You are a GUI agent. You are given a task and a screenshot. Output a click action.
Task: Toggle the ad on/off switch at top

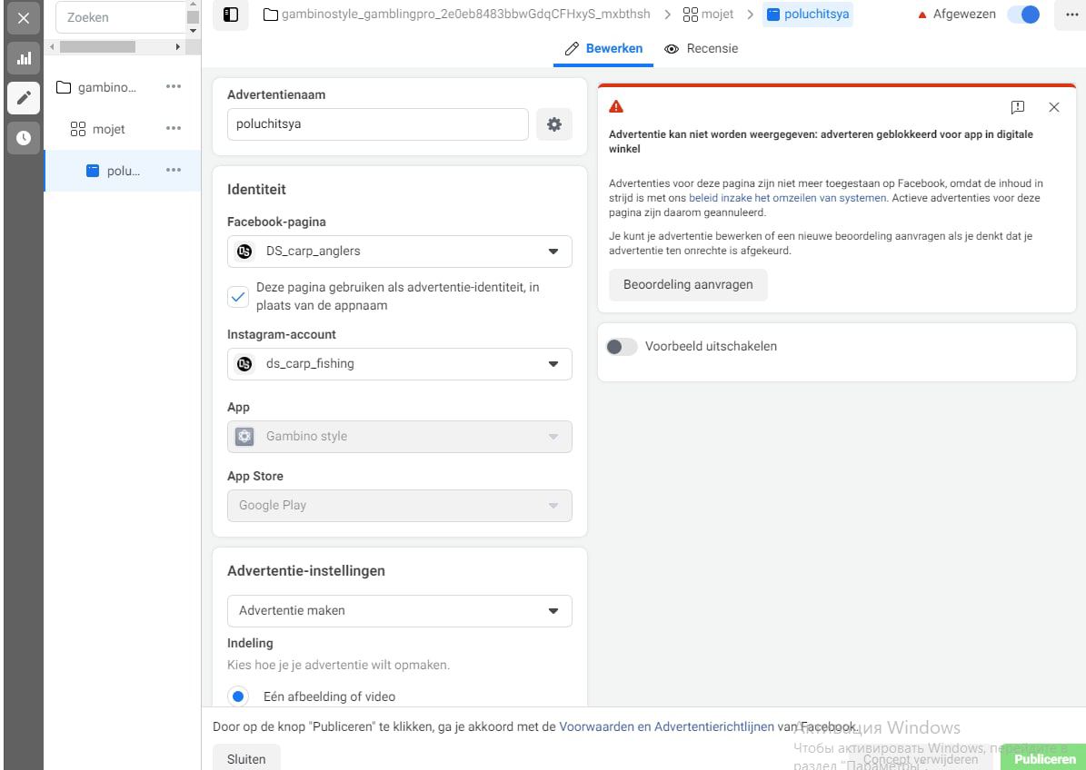coord(1023,15)
